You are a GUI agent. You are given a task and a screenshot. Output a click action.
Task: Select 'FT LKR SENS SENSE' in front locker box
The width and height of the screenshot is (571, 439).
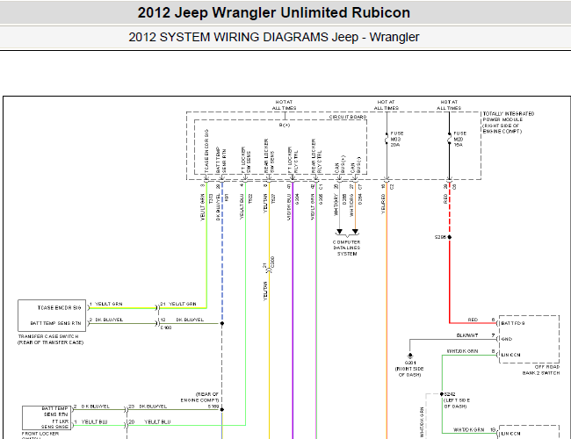click(x=55, y=424)
